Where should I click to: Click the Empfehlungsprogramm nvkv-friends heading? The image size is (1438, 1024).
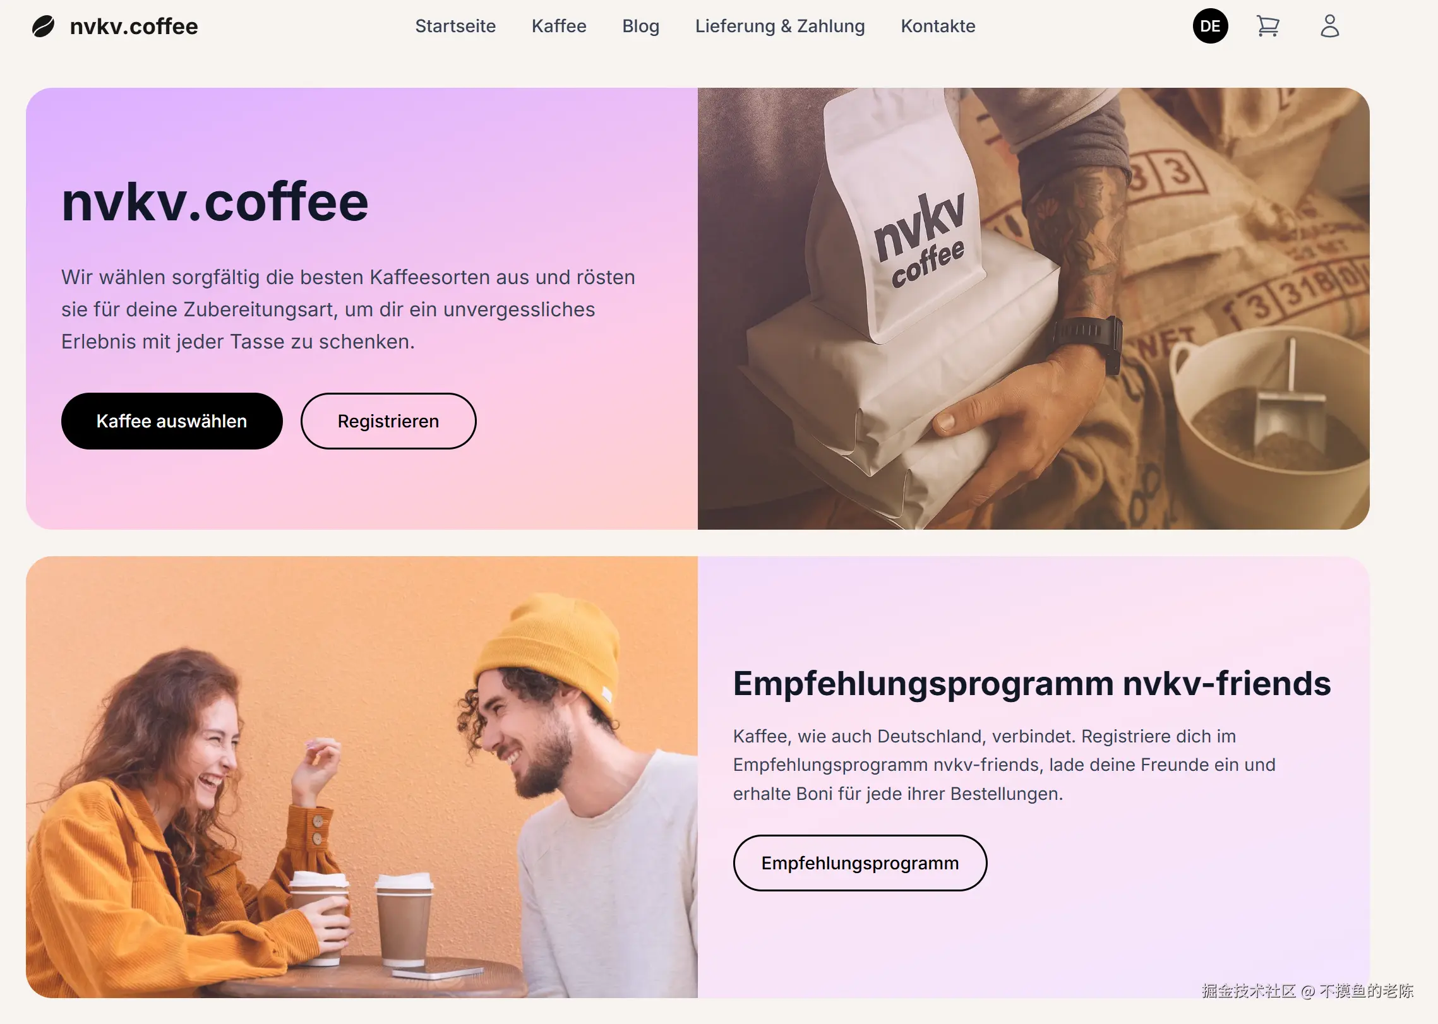point(1032,684)
